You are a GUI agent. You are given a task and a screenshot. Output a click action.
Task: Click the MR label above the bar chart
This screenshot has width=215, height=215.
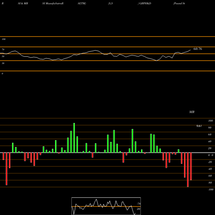click(x=192, y=112)
